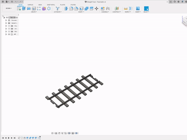Click the Interference inspect icon
Screen dimensions: 187x140
[131, 8]
